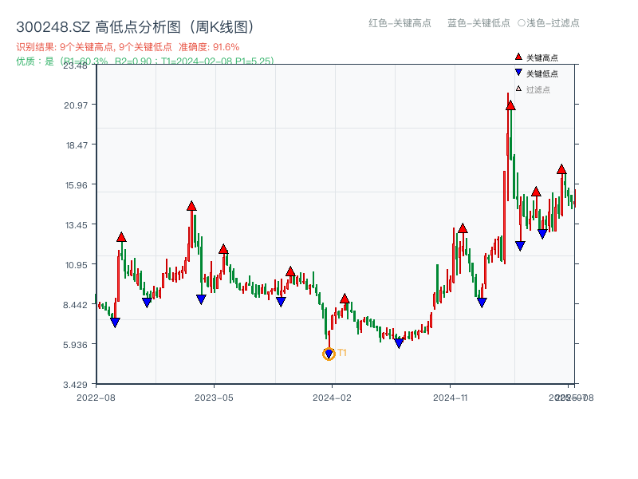Click the first red key-high triangle after 2022-08

click(120, 236)
